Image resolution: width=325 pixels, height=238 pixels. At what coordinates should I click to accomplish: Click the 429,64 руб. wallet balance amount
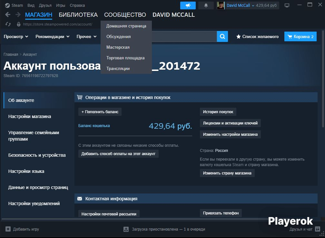[x=170, y=126]
